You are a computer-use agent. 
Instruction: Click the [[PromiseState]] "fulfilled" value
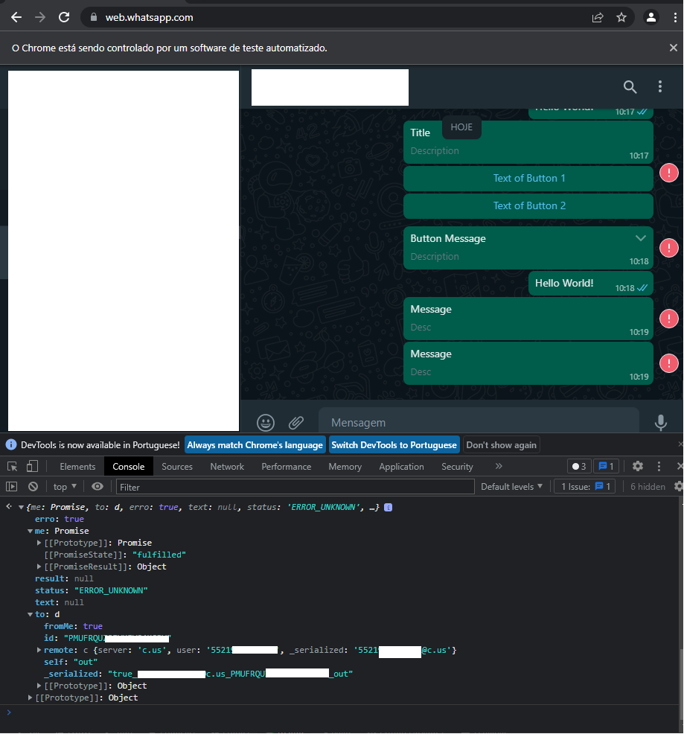coord(159,555)
